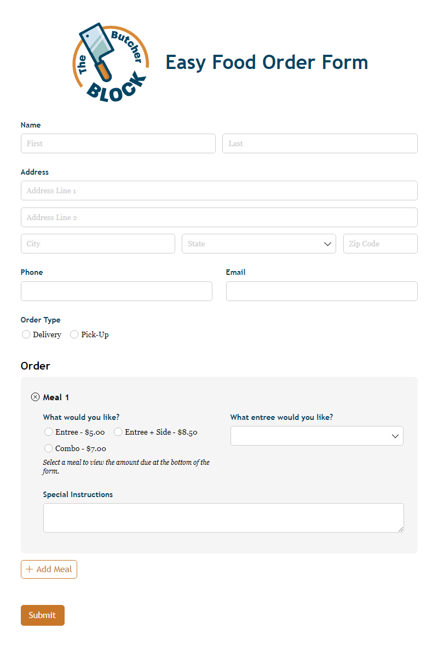The image size is (438, 646).
Task: Open the State dropdown
Action: click(258, 244)
